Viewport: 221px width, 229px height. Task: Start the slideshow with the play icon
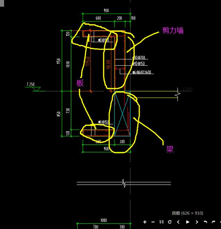(188, 222)
